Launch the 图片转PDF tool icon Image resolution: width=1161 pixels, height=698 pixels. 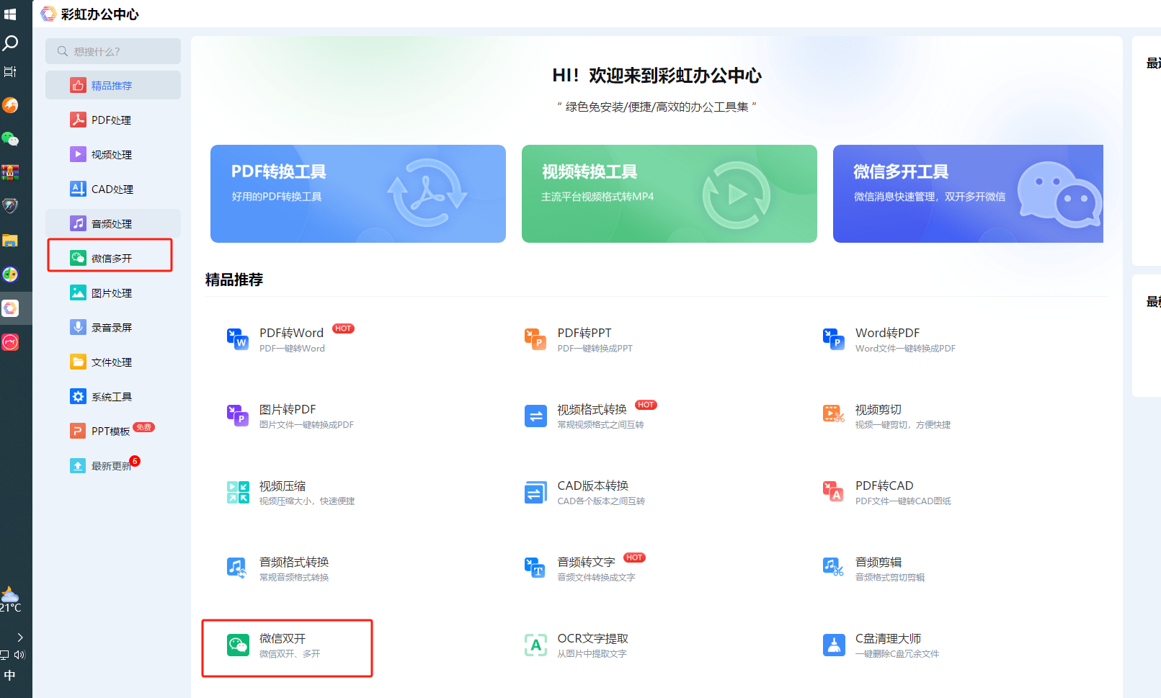pos(238,416)
